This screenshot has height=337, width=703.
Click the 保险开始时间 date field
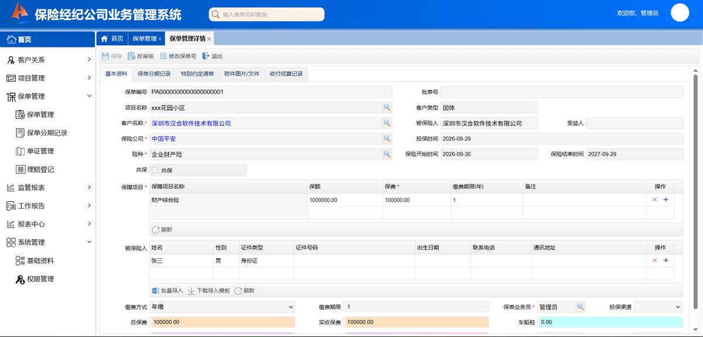coord(489,154)
